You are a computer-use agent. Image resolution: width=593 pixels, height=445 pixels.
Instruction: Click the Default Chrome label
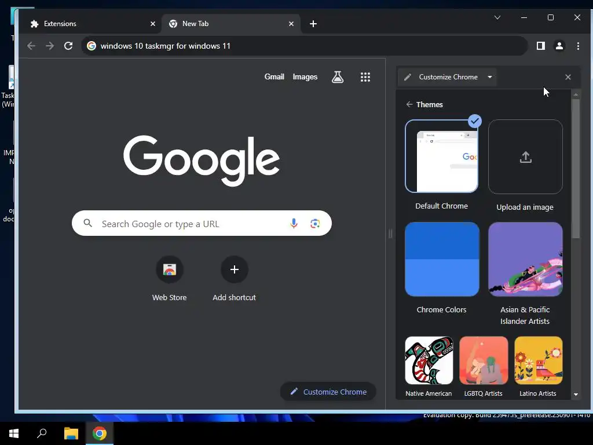tap(441, 206)
